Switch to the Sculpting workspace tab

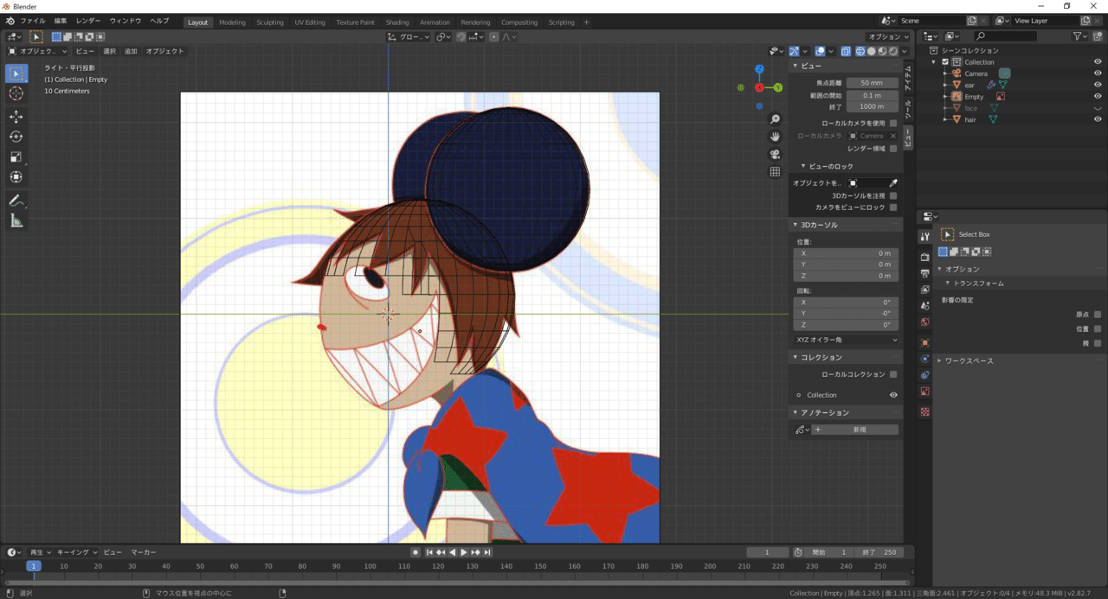[270, 22]
